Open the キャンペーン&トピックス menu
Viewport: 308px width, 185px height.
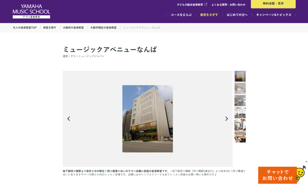click(x=274, y=15)
